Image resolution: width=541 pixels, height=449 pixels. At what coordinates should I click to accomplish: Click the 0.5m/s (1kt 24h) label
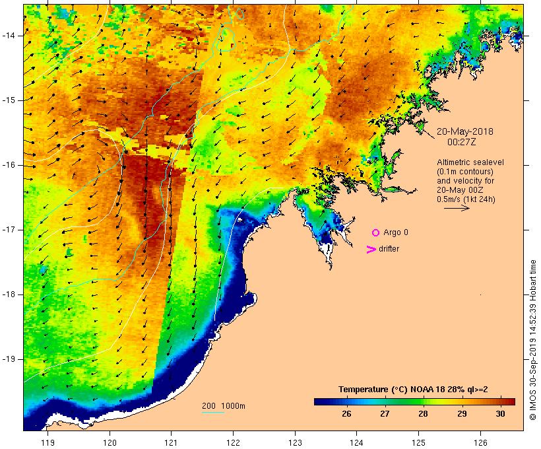pyautogui.click(x=466, y=199)
